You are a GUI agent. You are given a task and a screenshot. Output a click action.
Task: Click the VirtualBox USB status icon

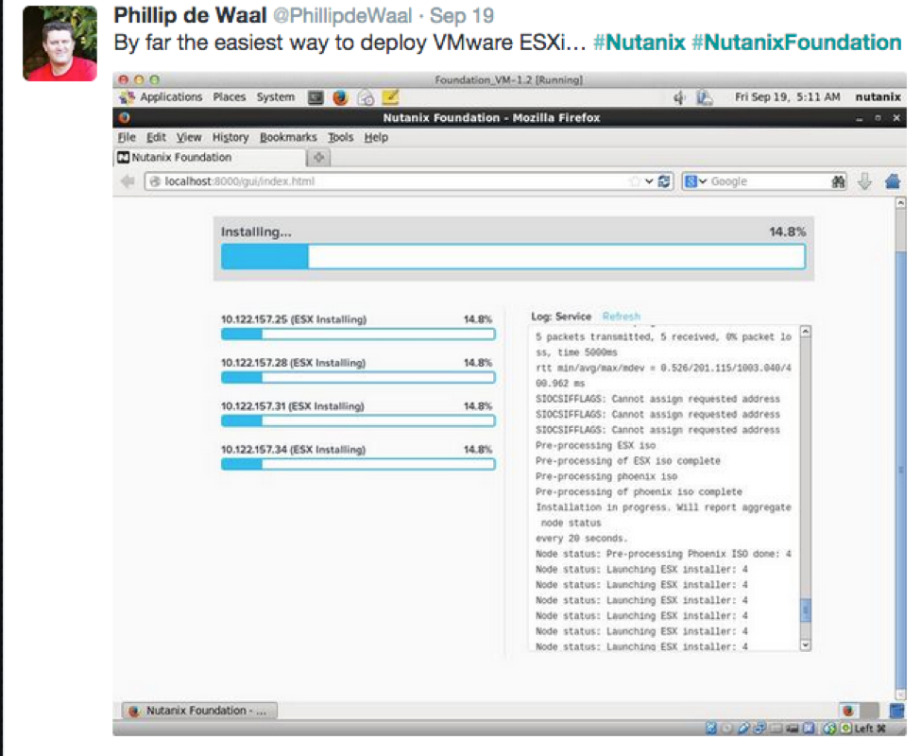742,729
